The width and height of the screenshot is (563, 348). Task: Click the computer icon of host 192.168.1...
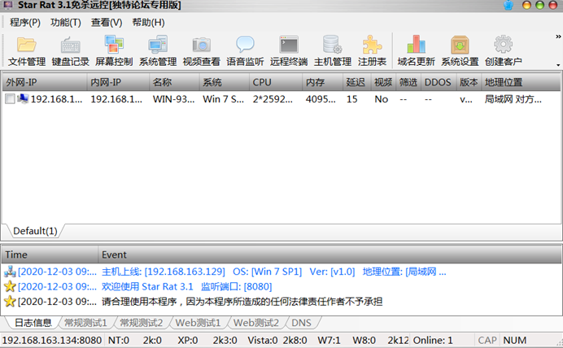(23, 98)
